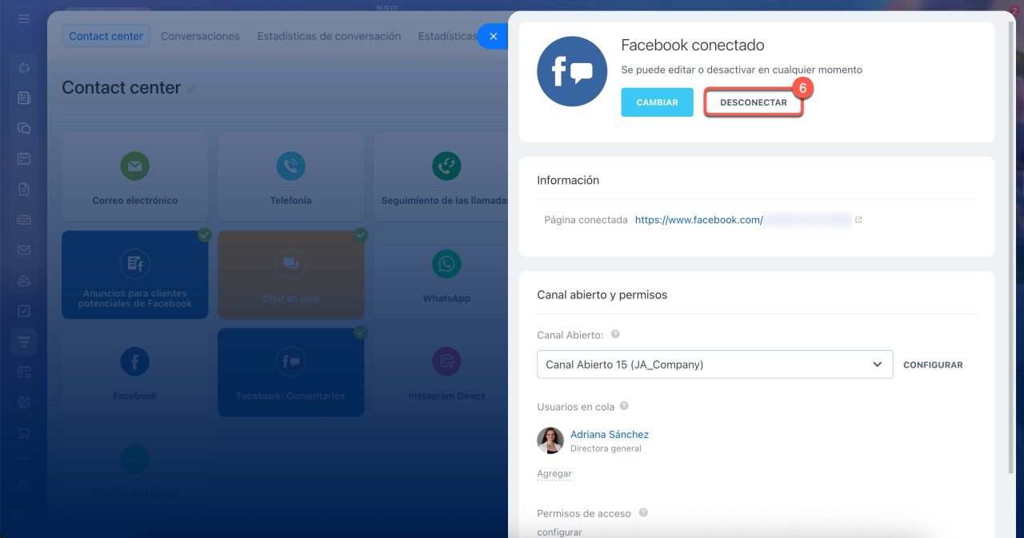The width and height of the screenshot is (1024, 538).
Task: Show help for the Canal Abierto field
Action: (x=615, y=335)
